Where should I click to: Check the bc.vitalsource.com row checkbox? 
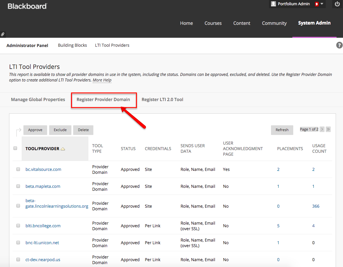pos(18,169)
